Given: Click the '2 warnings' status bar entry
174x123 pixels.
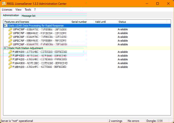Looking at the screenshot, I should (x=116, y=121).
